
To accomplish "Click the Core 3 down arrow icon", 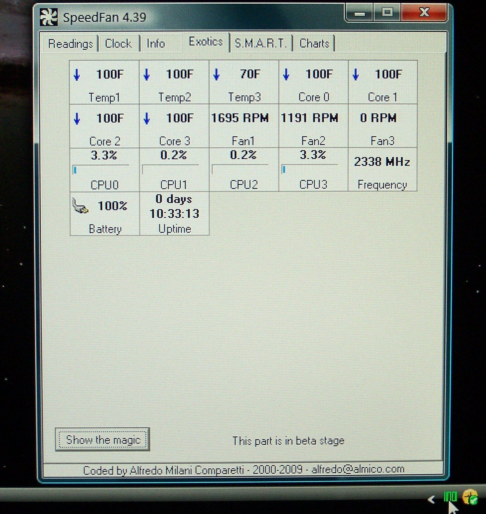I will pos(146,118).
